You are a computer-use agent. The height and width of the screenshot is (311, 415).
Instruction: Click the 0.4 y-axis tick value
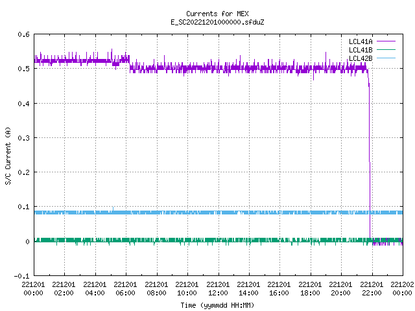[23, 104]
